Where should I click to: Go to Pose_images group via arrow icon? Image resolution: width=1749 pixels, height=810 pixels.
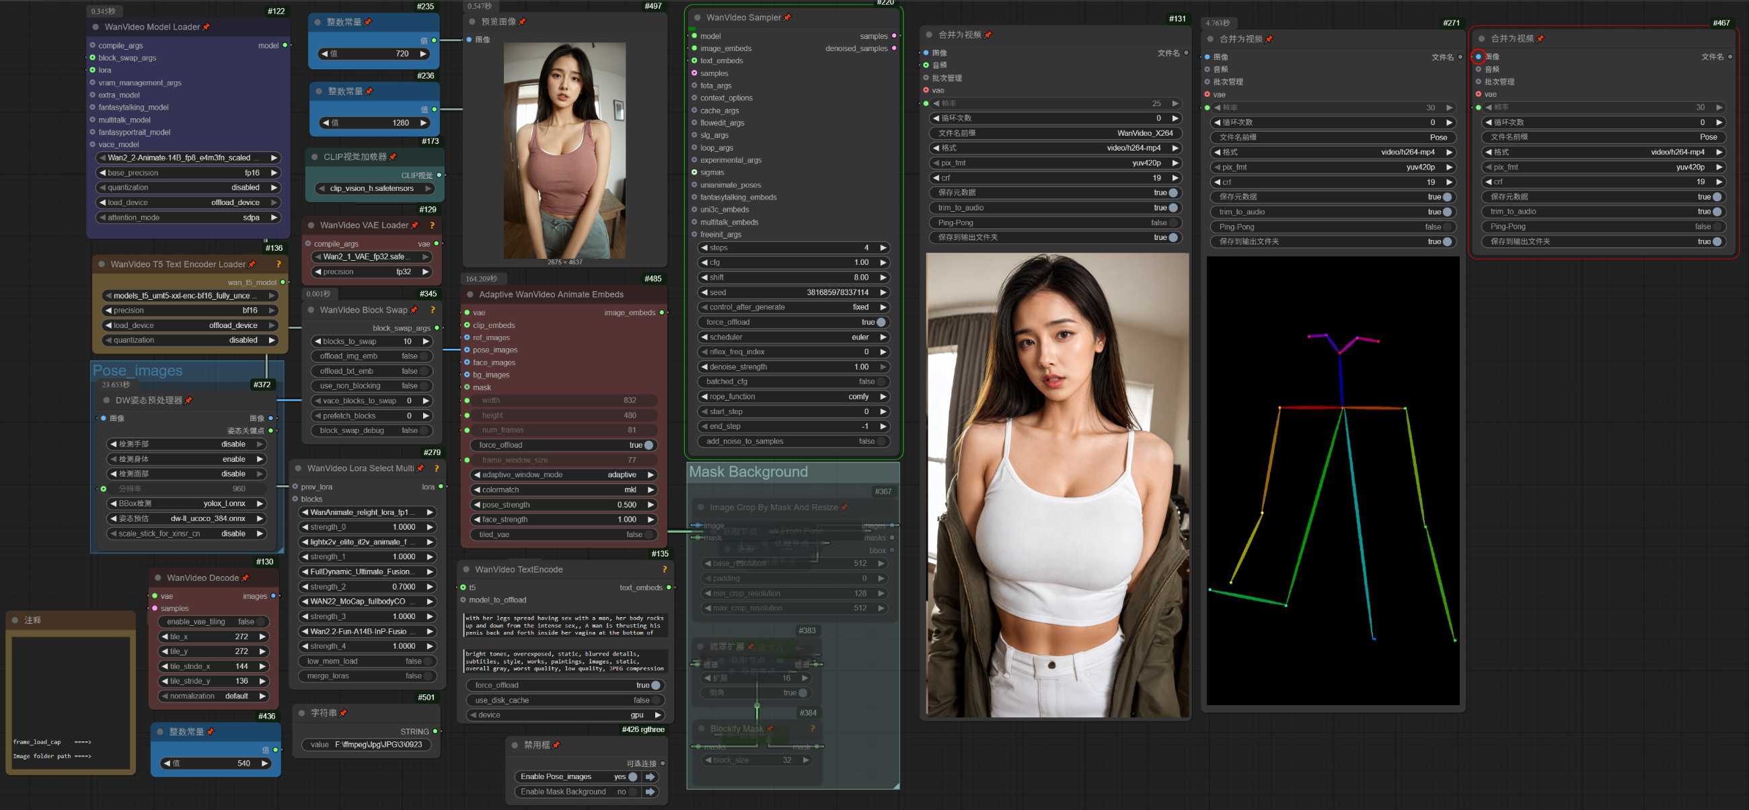pos(650,777)
